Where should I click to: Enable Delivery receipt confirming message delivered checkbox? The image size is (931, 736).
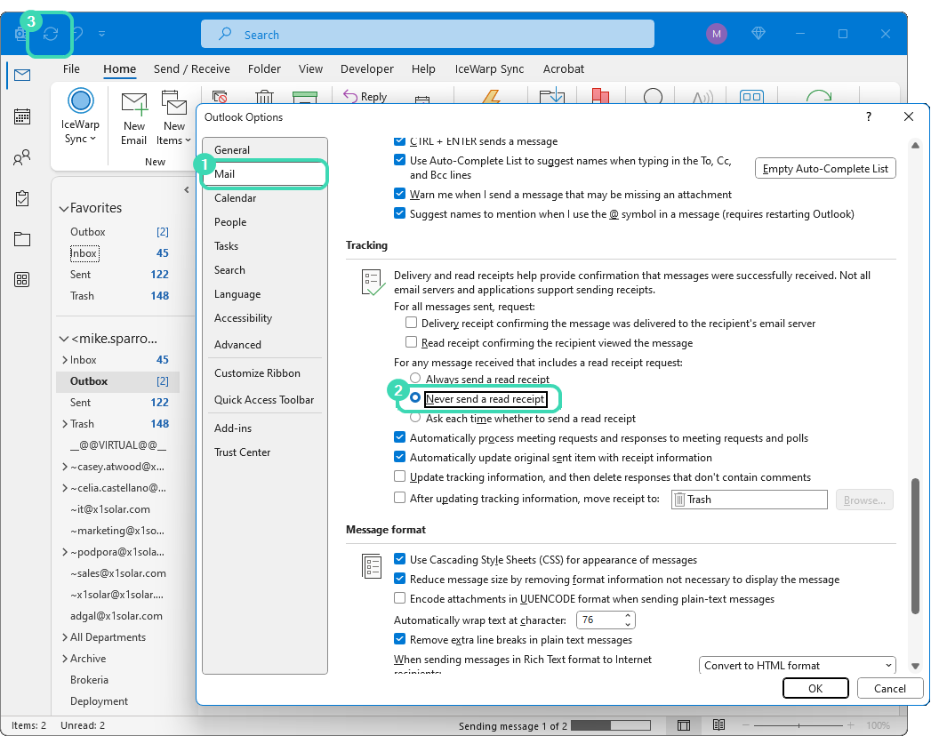click(411, 324)
